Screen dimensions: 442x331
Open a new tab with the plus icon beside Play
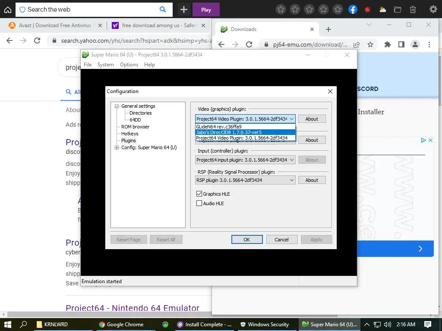tap(184, 9)
